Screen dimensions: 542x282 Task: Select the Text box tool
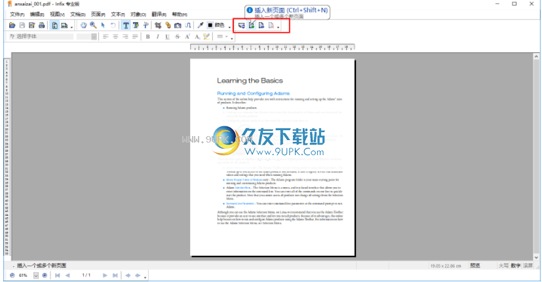[x=136, y=26]
